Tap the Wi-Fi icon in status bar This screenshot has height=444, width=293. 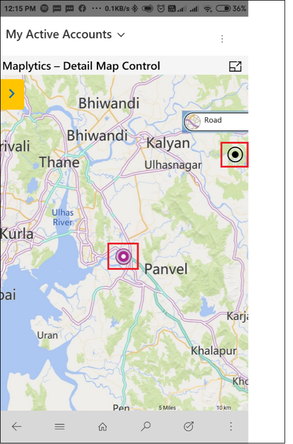208,9
